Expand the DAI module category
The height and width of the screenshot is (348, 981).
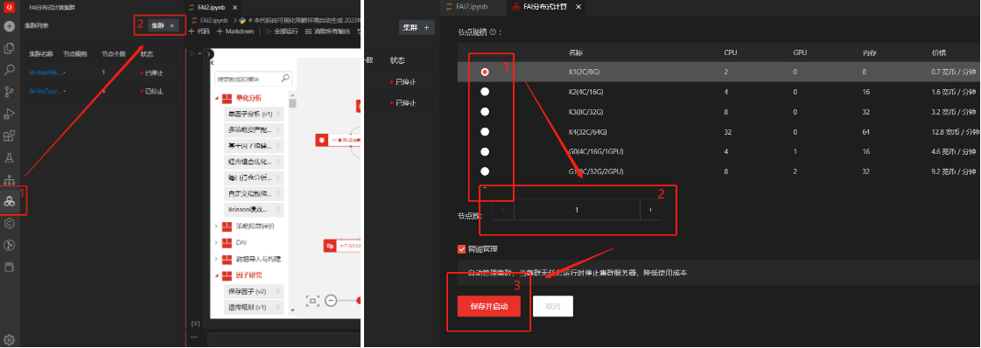(x=217, y=242)
